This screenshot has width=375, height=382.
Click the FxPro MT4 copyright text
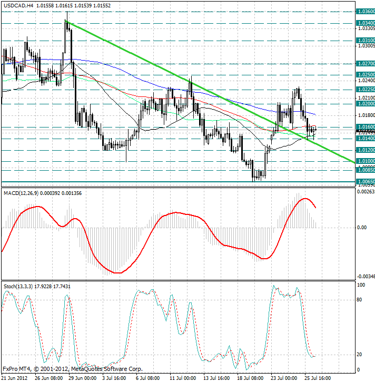tap(72, 368)
